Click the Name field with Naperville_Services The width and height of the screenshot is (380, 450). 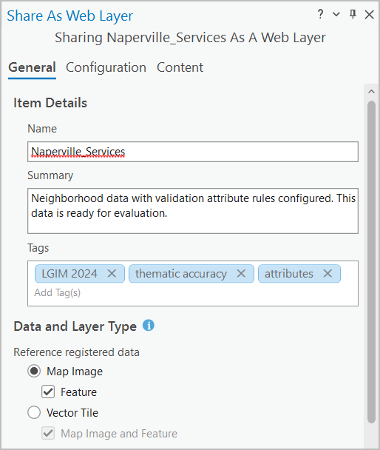pos(193,152)
